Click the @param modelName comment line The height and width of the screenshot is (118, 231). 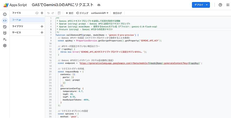click(x=107, y=26)
